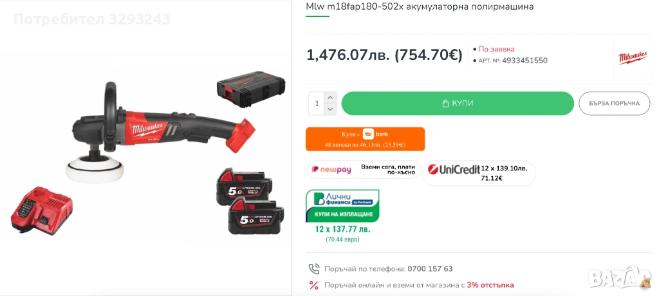The width and height of the screenshot is (659, 296).
Task: Click the red battery charger image
Action: [x=42, y=210]
